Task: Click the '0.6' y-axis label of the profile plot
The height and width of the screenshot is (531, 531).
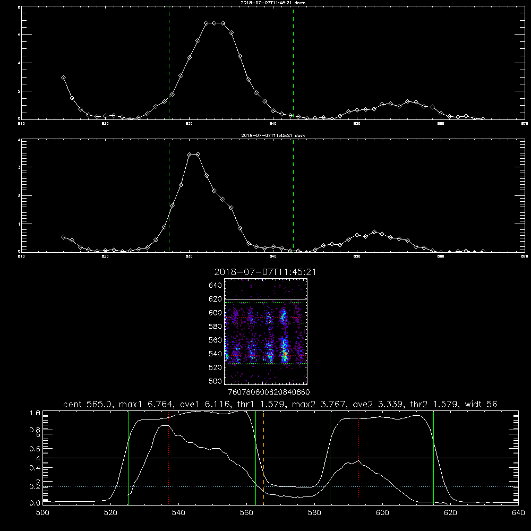Action: (x=35, y=449)
